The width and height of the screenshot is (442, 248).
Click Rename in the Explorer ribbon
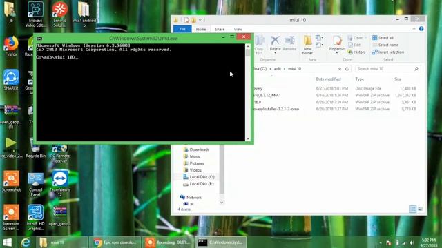click(289, 44)
